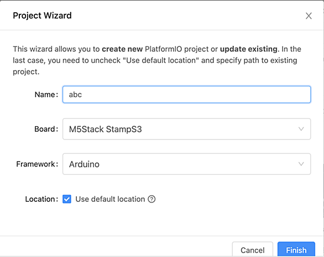The width and height of the screenshot is (324, 257).
Task: Focus the Name input field containing abc
Action: pos(186,94)
